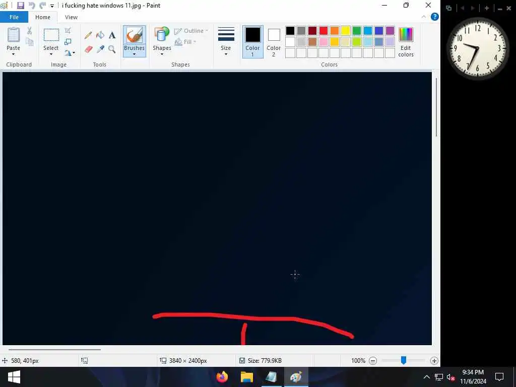Open Paint Help question mark icon
The height and width of the screenshot is (387, 516).
pyautogui.click(x=434, y=17)
